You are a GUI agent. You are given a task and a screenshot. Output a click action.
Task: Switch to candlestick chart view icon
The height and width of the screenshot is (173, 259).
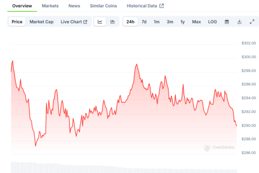(x=112, y=22)
